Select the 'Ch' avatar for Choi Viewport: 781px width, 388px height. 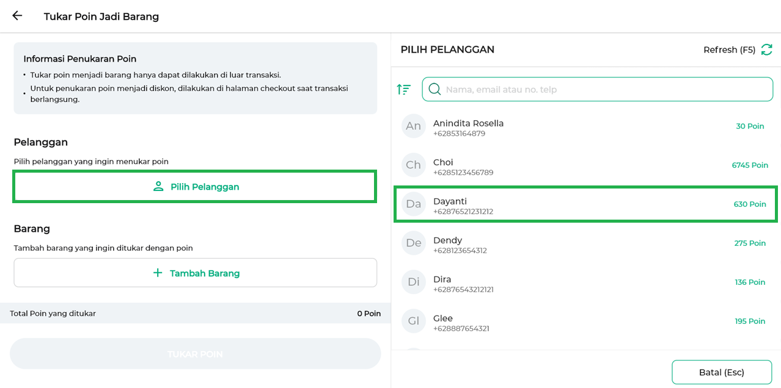tap(414, 165)
